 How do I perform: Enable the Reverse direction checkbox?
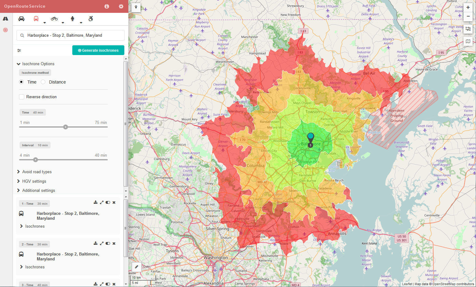coord(22,97)
